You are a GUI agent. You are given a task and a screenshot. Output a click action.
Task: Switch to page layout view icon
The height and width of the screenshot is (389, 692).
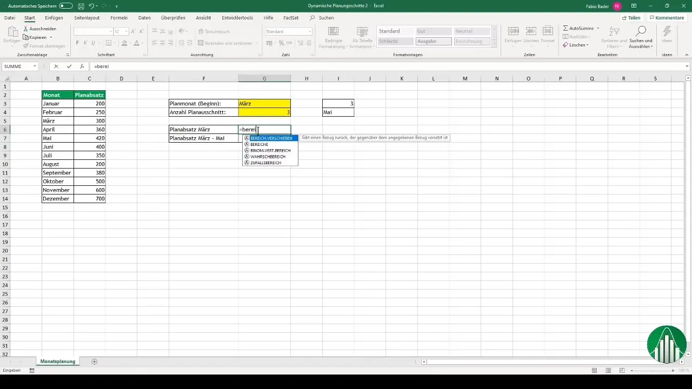[608, 371]
